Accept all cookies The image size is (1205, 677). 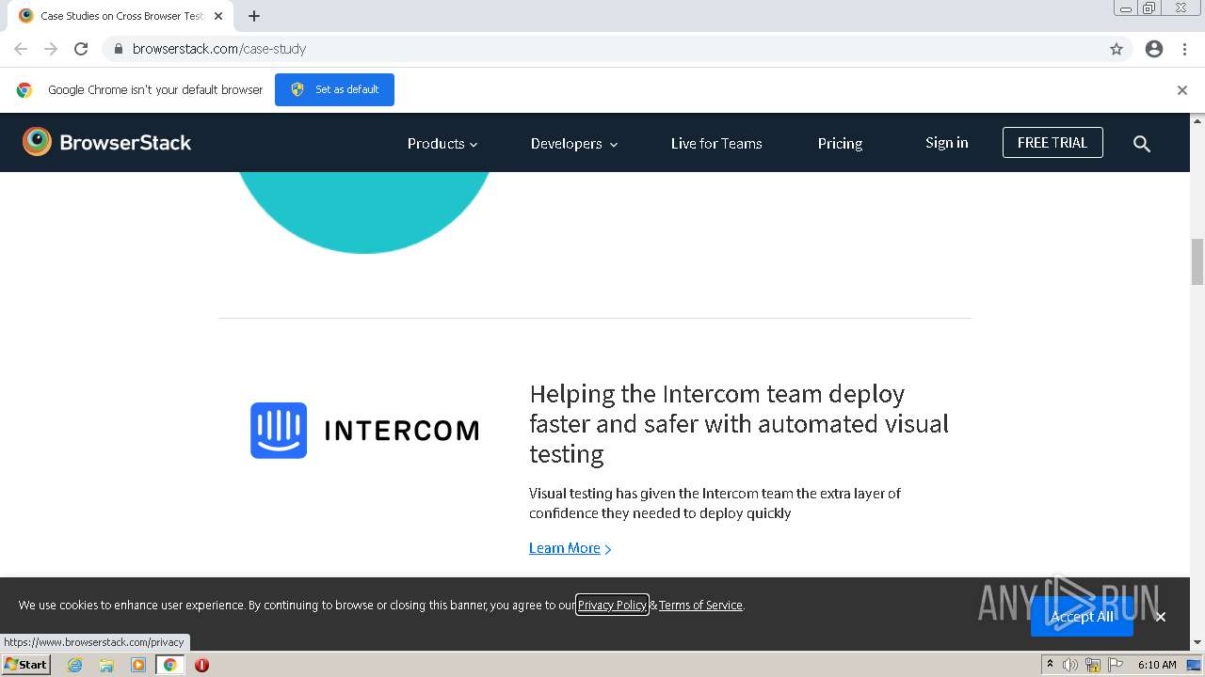[x=1082, y=617]
